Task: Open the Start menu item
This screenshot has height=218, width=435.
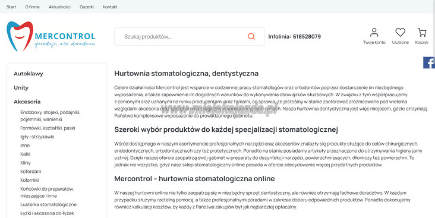Action: [x=11, y=7]
